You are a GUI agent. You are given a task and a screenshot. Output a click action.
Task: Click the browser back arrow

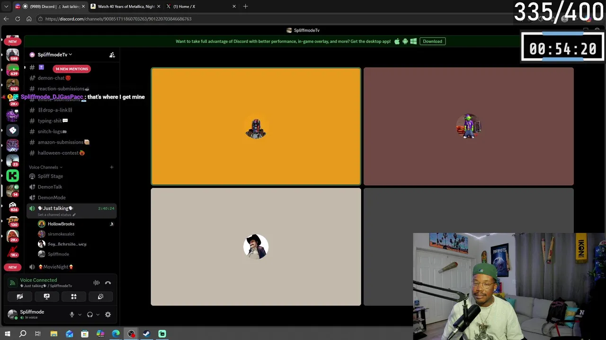[6, 19]
